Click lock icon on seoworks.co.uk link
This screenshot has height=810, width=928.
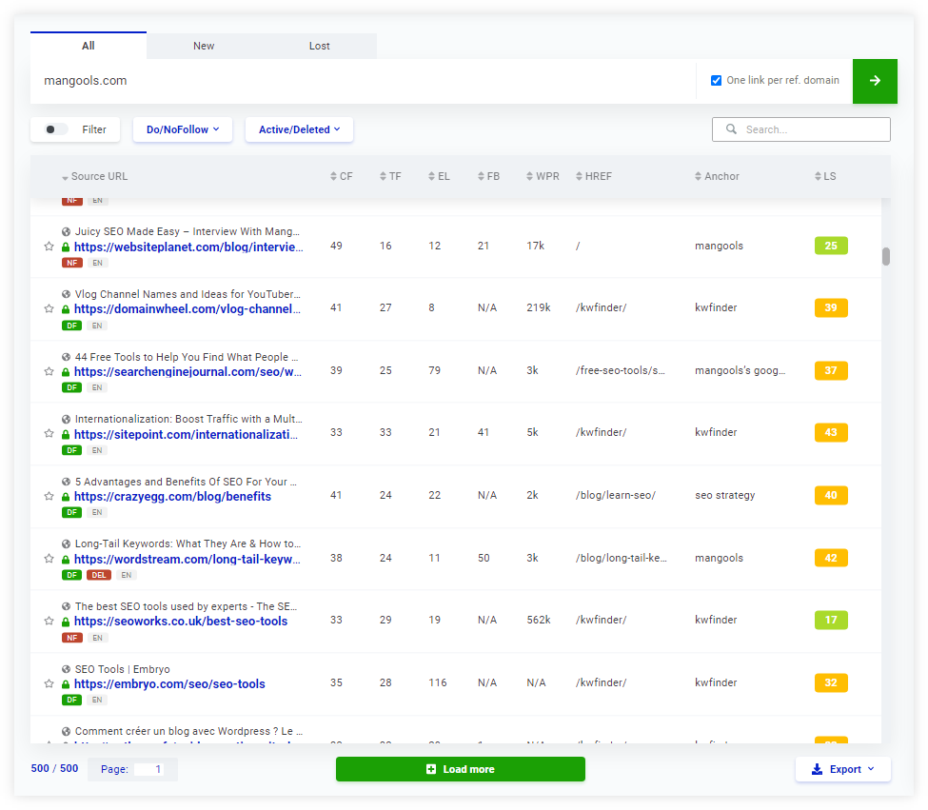click(66, 622)
